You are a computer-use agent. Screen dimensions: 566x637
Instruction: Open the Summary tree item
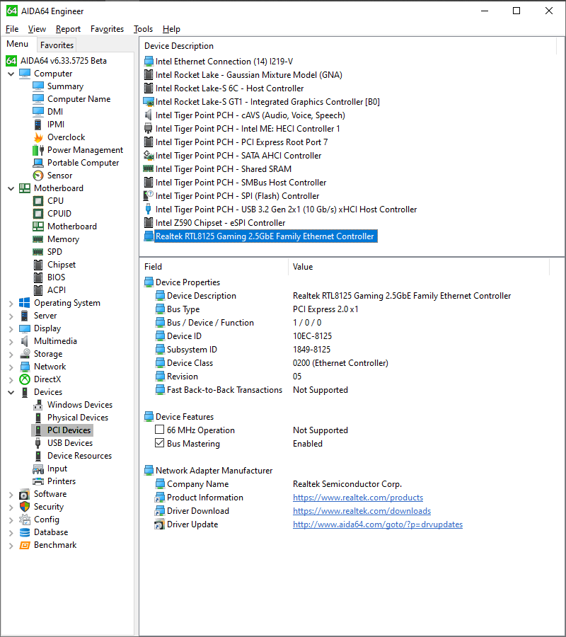tap(65, 86)
